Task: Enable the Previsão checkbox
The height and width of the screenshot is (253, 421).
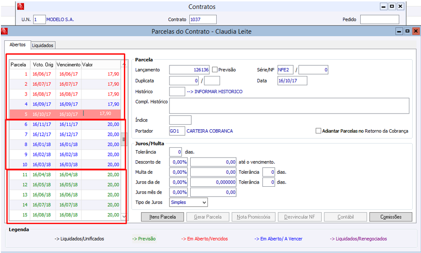Action: pyautogui.click(x=215, y=70)
